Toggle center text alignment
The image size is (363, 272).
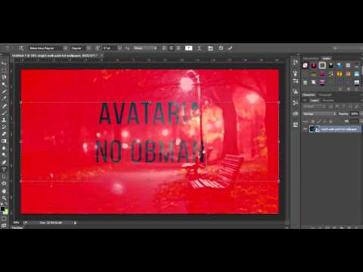coord(171,48)
